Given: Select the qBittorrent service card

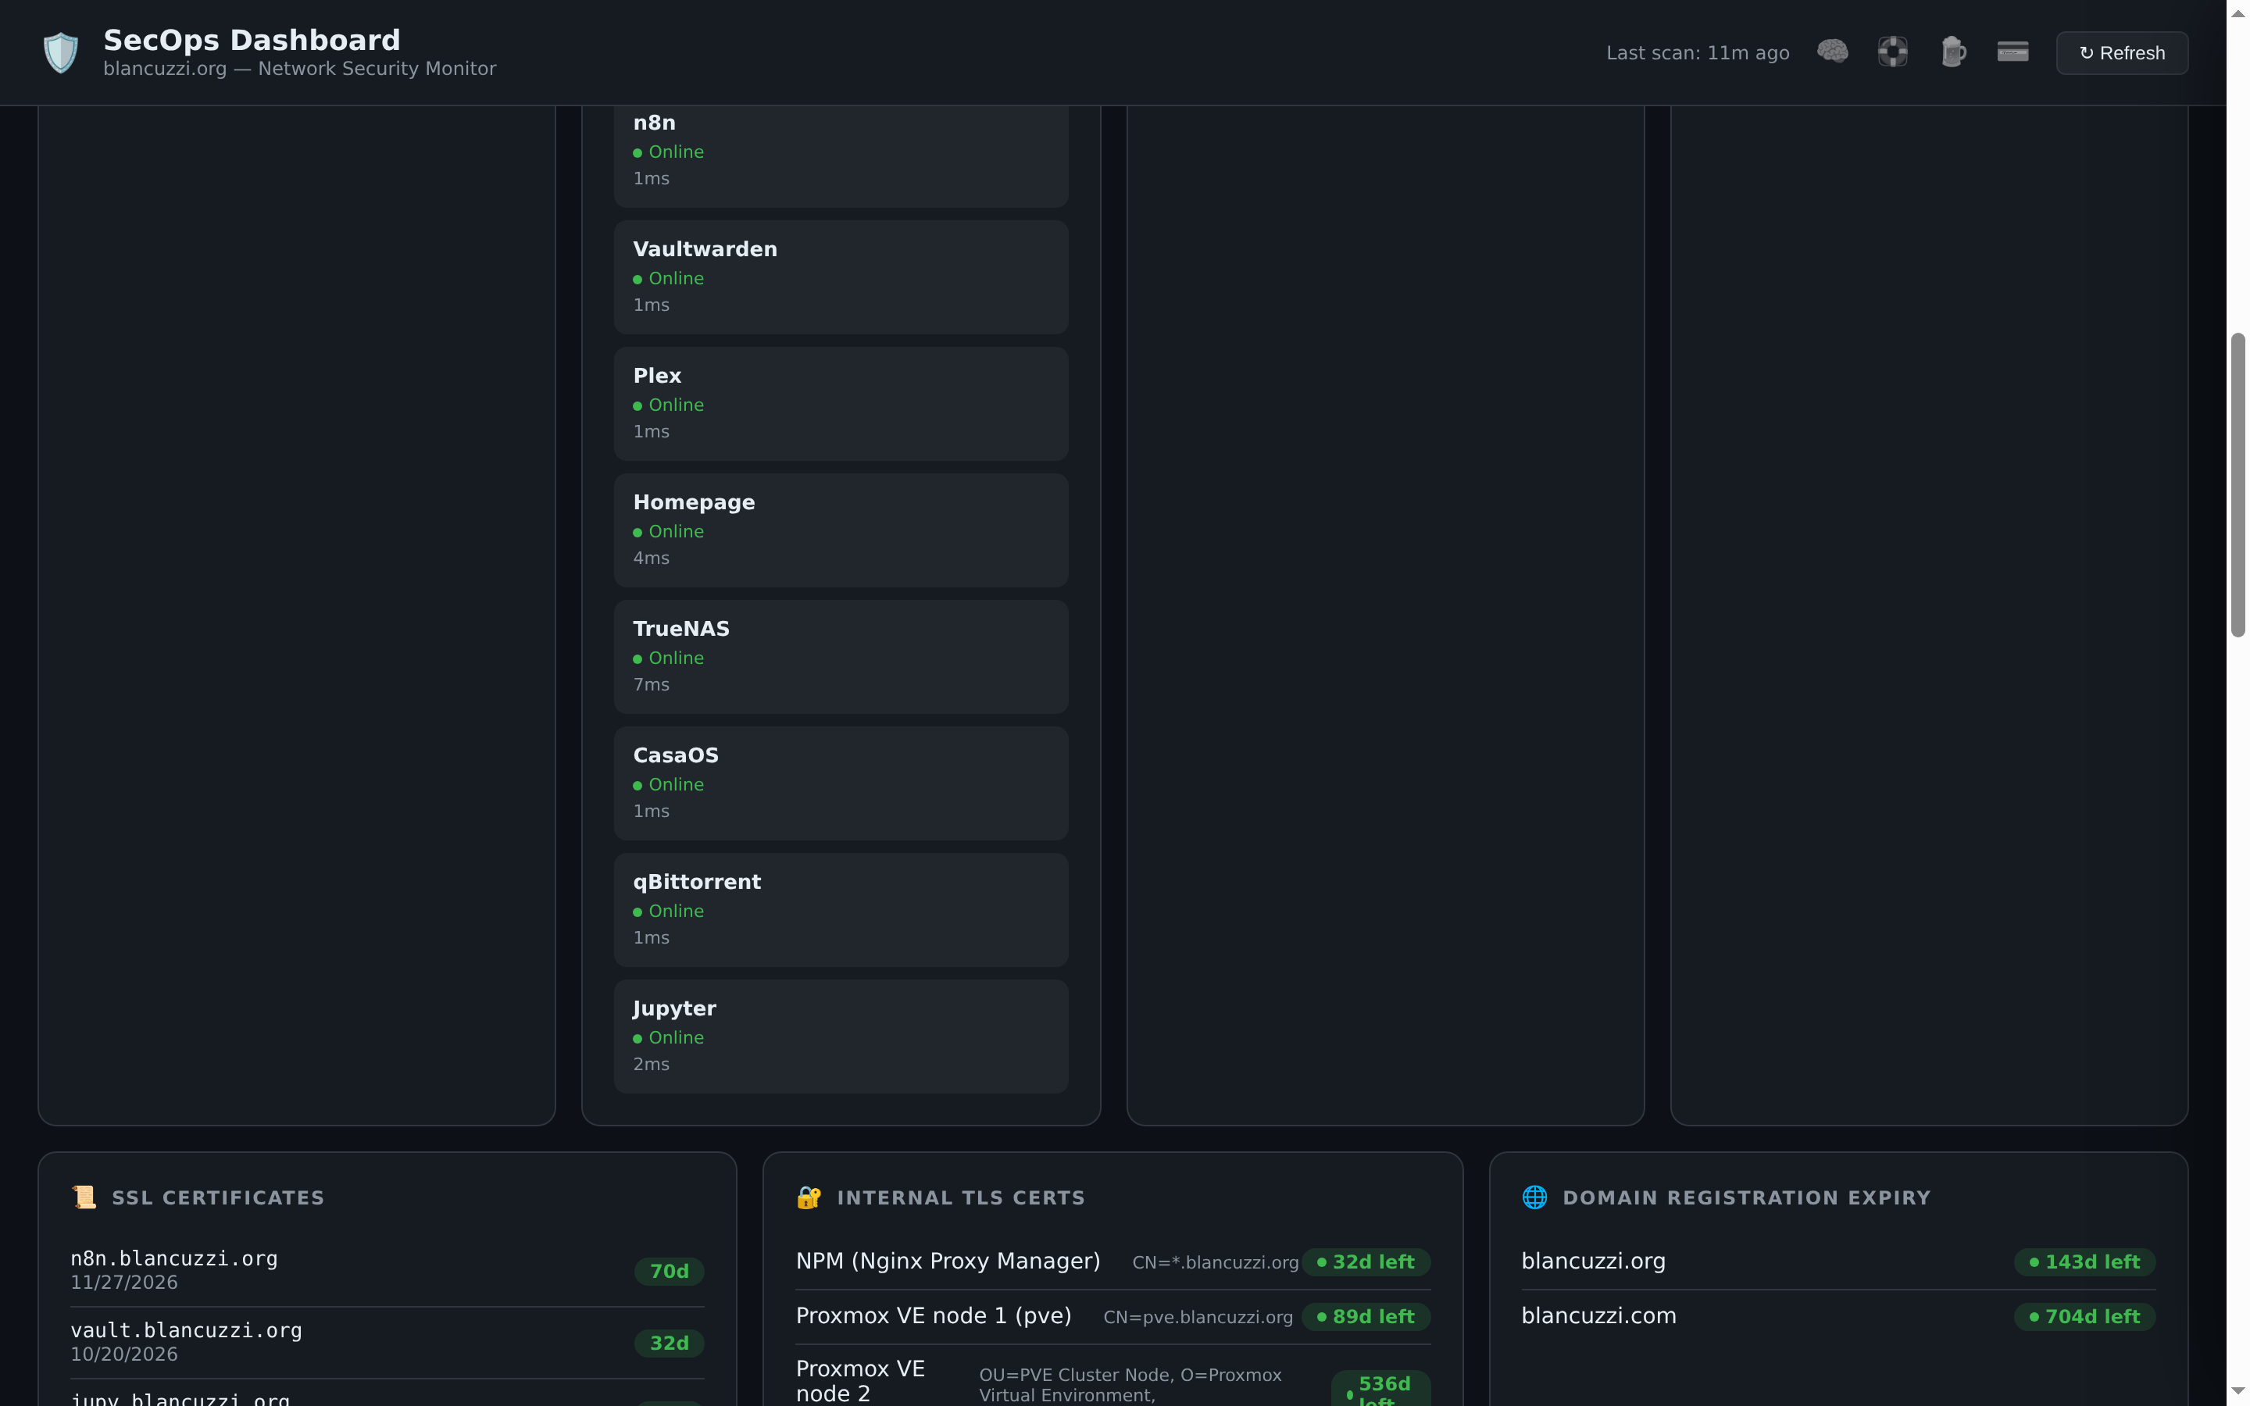Looking at the screenshot, I should 841,909.
